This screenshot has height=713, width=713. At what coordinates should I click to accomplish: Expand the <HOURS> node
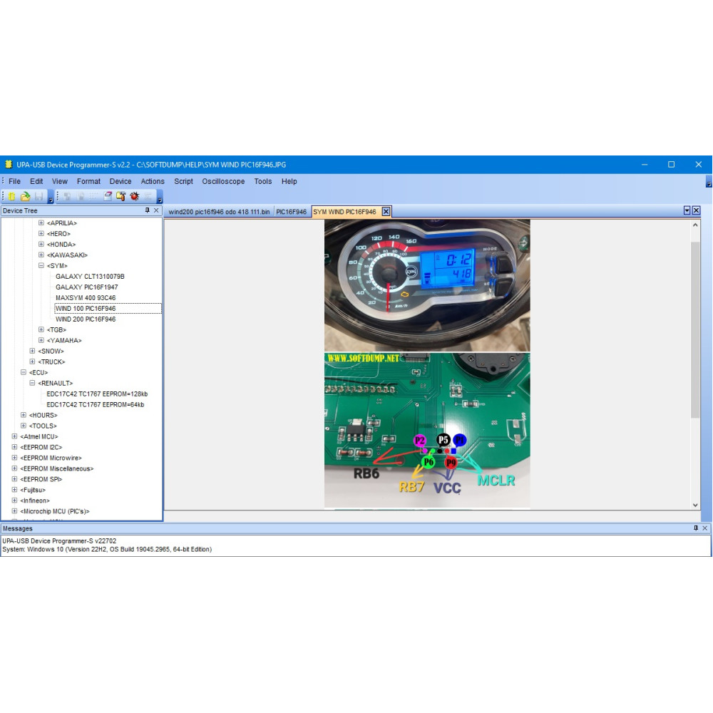tap(24, 415)
